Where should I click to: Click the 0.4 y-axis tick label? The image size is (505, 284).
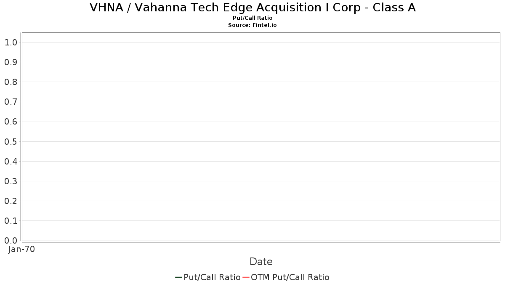pos(11,162)
